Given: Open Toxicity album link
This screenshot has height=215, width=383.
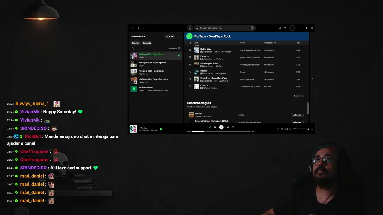Looking at the screenshot, I should point(241,115).
